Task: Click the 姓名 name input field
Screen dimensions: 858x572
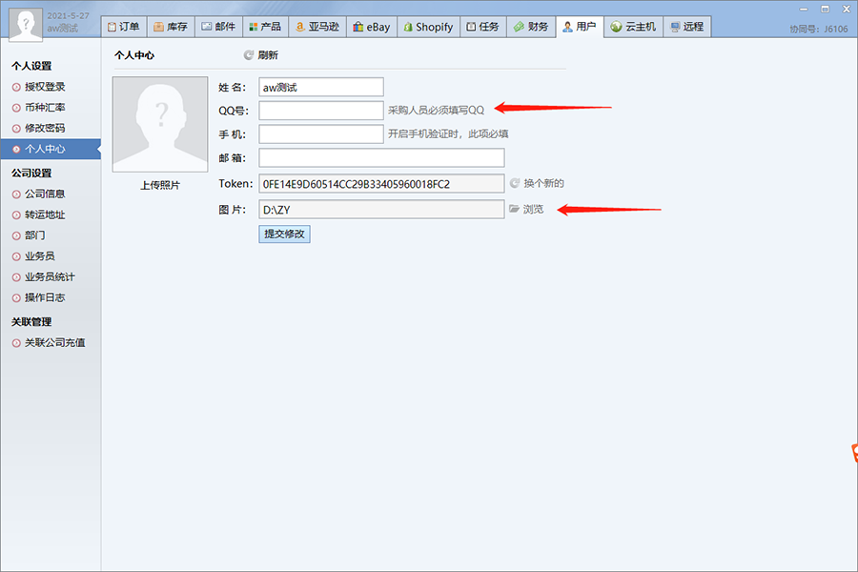Action: [x=321, y=87]
